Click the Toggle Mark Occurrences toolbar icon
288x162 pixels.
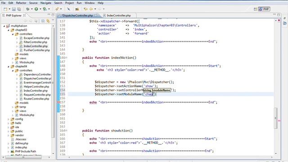click(68, 9)
